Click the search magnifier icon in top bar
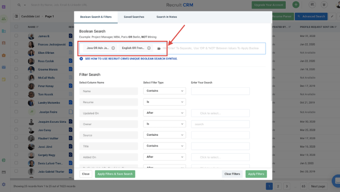 (x=19, y=5)
